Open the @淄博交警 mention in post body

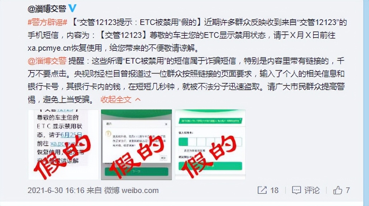click(47, 61)
